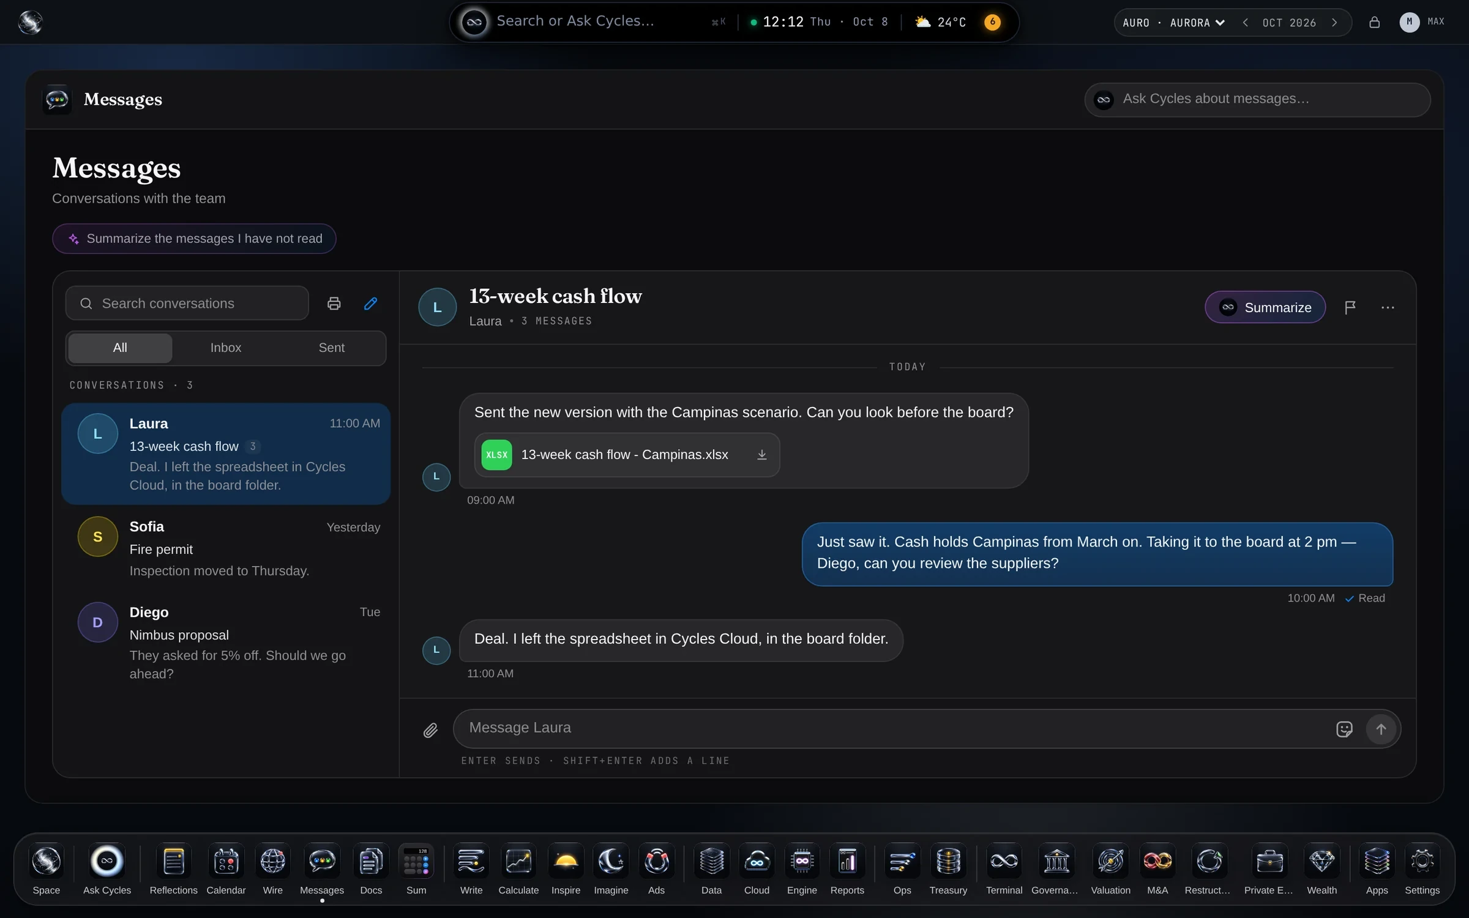Open the Cloud app in the dock
Image resolution: width=1469 pixels, height=918 pixels.
point(757,870)
